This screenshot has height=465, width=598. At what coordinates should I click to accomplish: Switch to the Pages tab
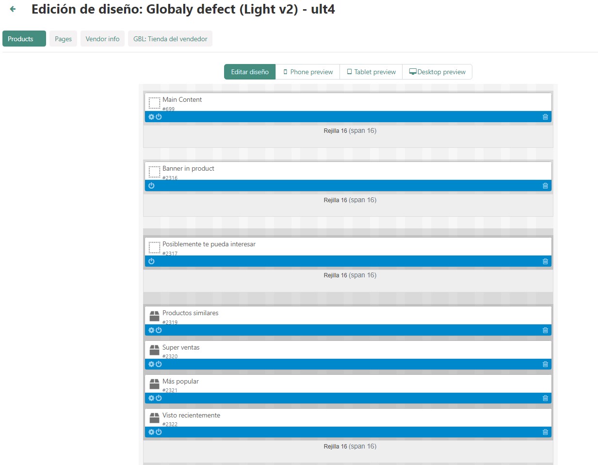click(x=63, y=39)
